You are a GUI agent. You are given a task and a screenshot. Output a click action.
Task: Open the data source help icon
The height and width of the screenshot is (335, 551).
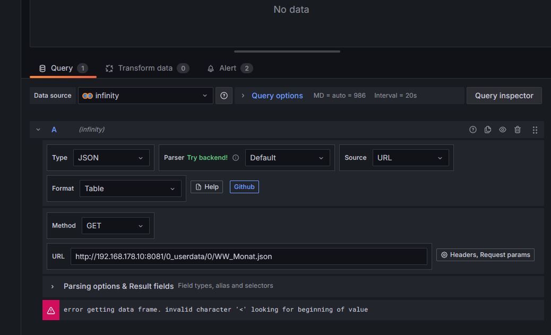click(224, 96)
